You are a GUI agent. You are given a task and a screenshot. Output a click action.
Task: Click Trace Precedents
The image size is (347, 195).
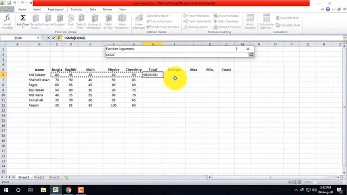[197, 16]
